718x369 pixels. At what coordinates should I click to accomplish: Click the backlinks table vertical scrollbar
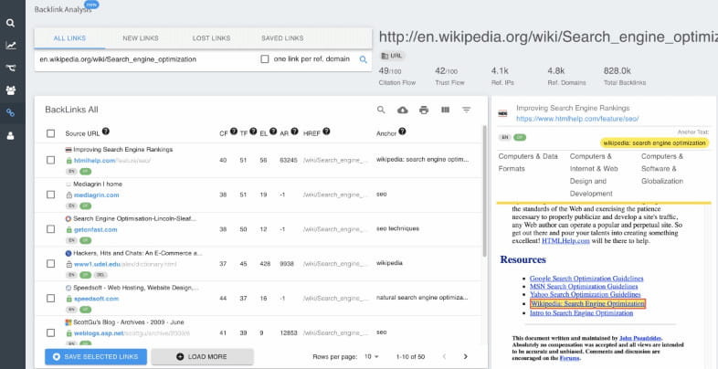484,191
